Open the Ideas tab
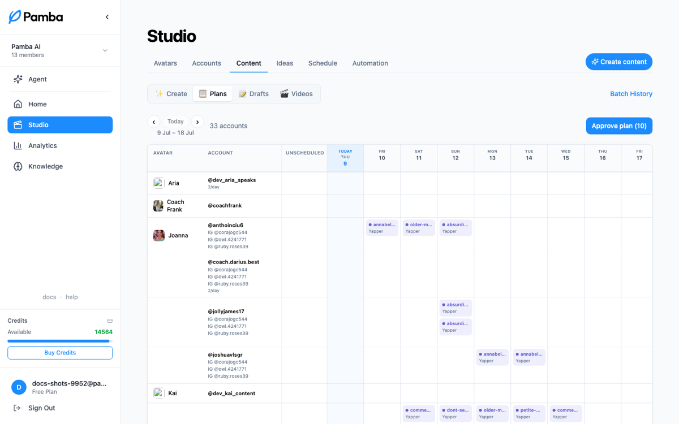Screen dimensions: 679x424 coord(285,63)
